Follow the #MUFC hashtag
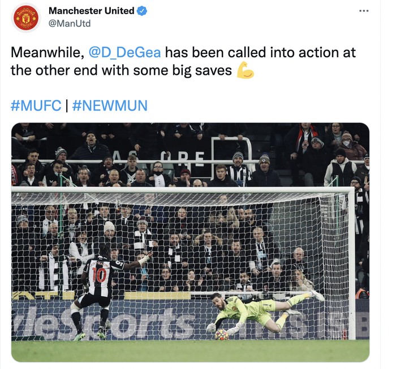 click(x=36, y=105)
